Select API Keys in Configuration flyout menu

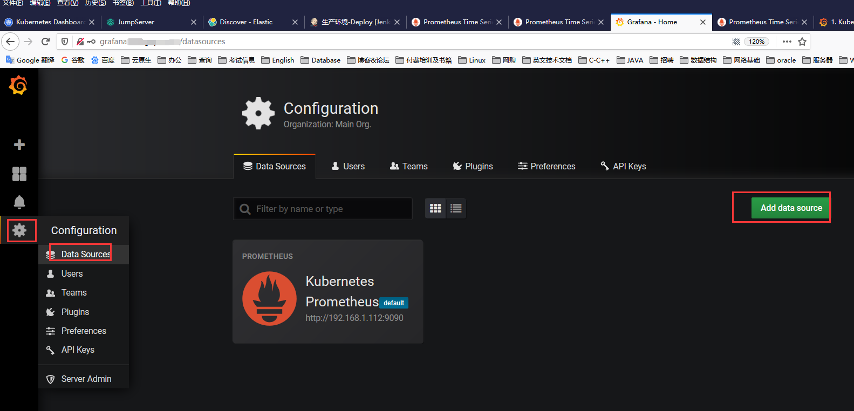[84, 350]
